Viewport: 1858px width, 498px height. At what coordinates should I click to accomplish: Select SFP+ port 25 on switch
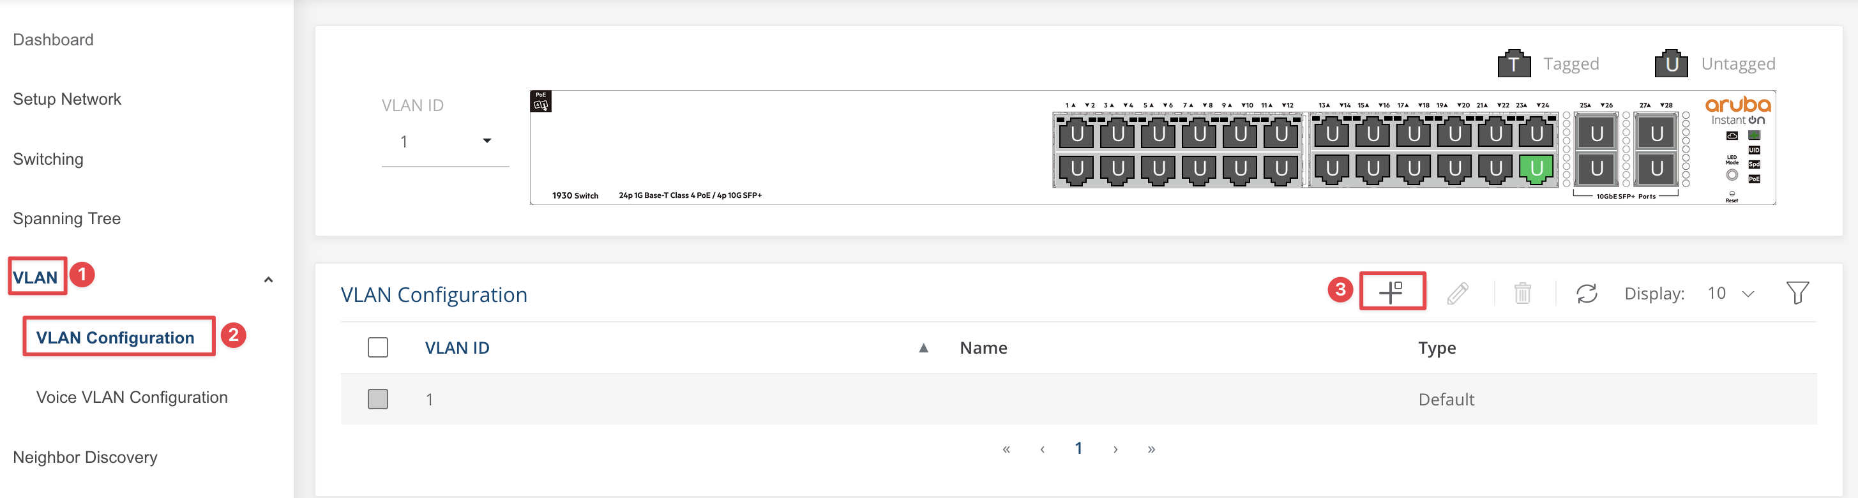coord(1596,133)
